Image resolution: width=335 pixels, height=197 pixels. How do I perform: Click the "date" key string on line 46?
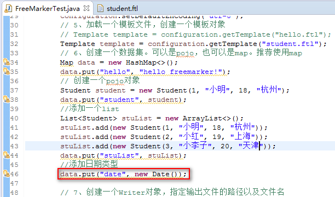pos(113,174)
